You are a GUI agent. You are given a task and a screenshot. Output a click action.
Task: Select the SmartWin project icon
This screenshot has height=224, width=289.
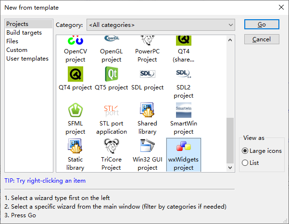tap(184, 110)
